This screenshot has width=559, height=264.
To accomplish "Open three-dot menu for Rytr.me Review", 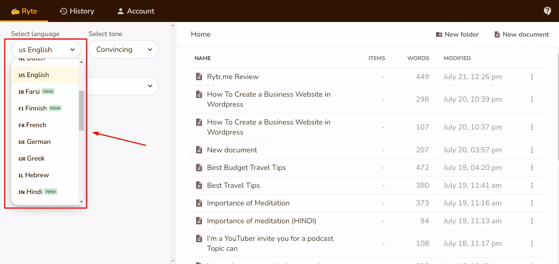I will [x=532, y=77].
